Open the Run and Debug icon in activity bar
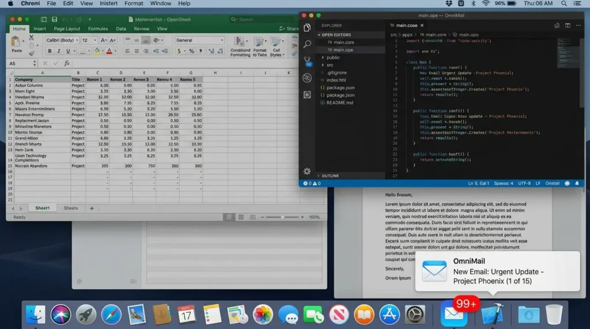This screenshot has width=590, height=329. 307,78
